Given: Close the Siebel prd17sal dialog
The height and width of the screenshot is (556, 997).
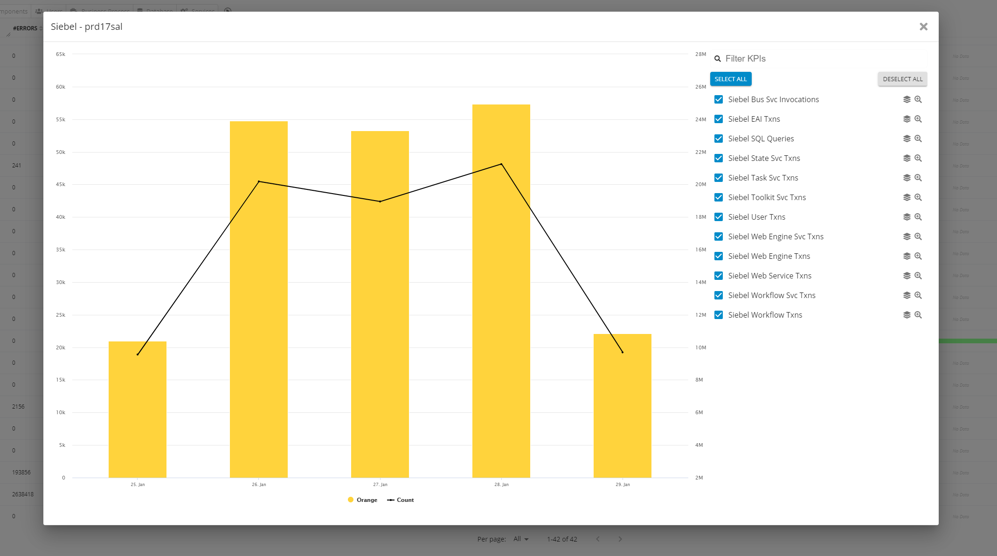Looking at the screenshot, I should (923, 27).
